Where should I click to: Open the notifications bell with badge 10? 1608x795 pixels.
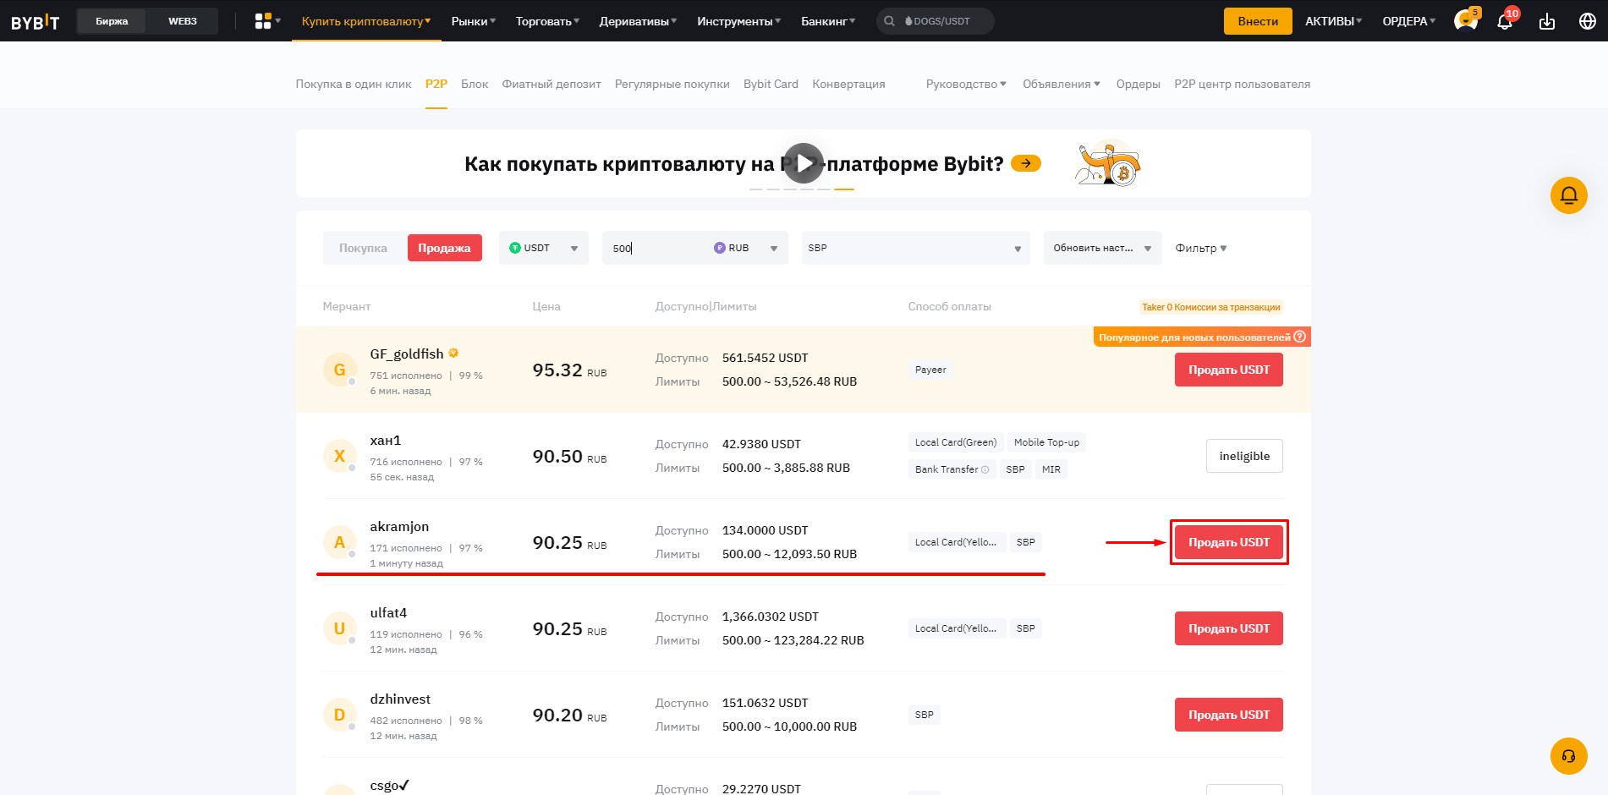[1505, 20]
